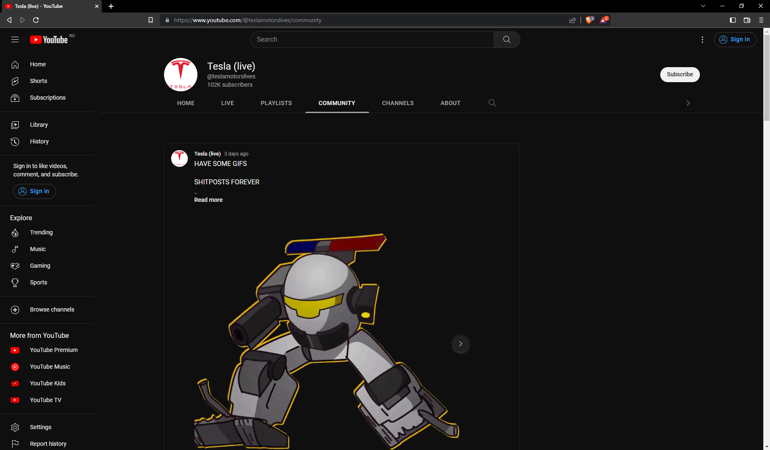Click the robot GIF image

(x=328, y=341)
